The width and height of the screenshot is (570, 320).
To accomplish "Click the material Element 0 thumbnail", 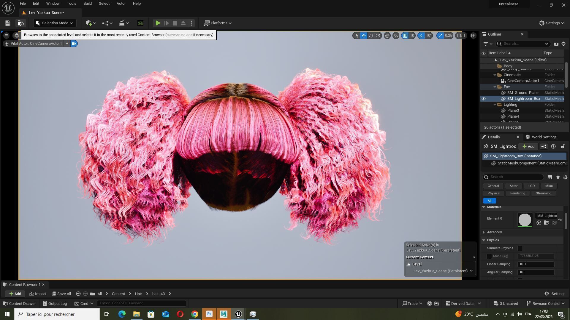I will click(x=525, y=220).
